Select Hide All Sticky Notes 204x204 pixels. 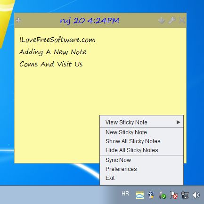141,150
